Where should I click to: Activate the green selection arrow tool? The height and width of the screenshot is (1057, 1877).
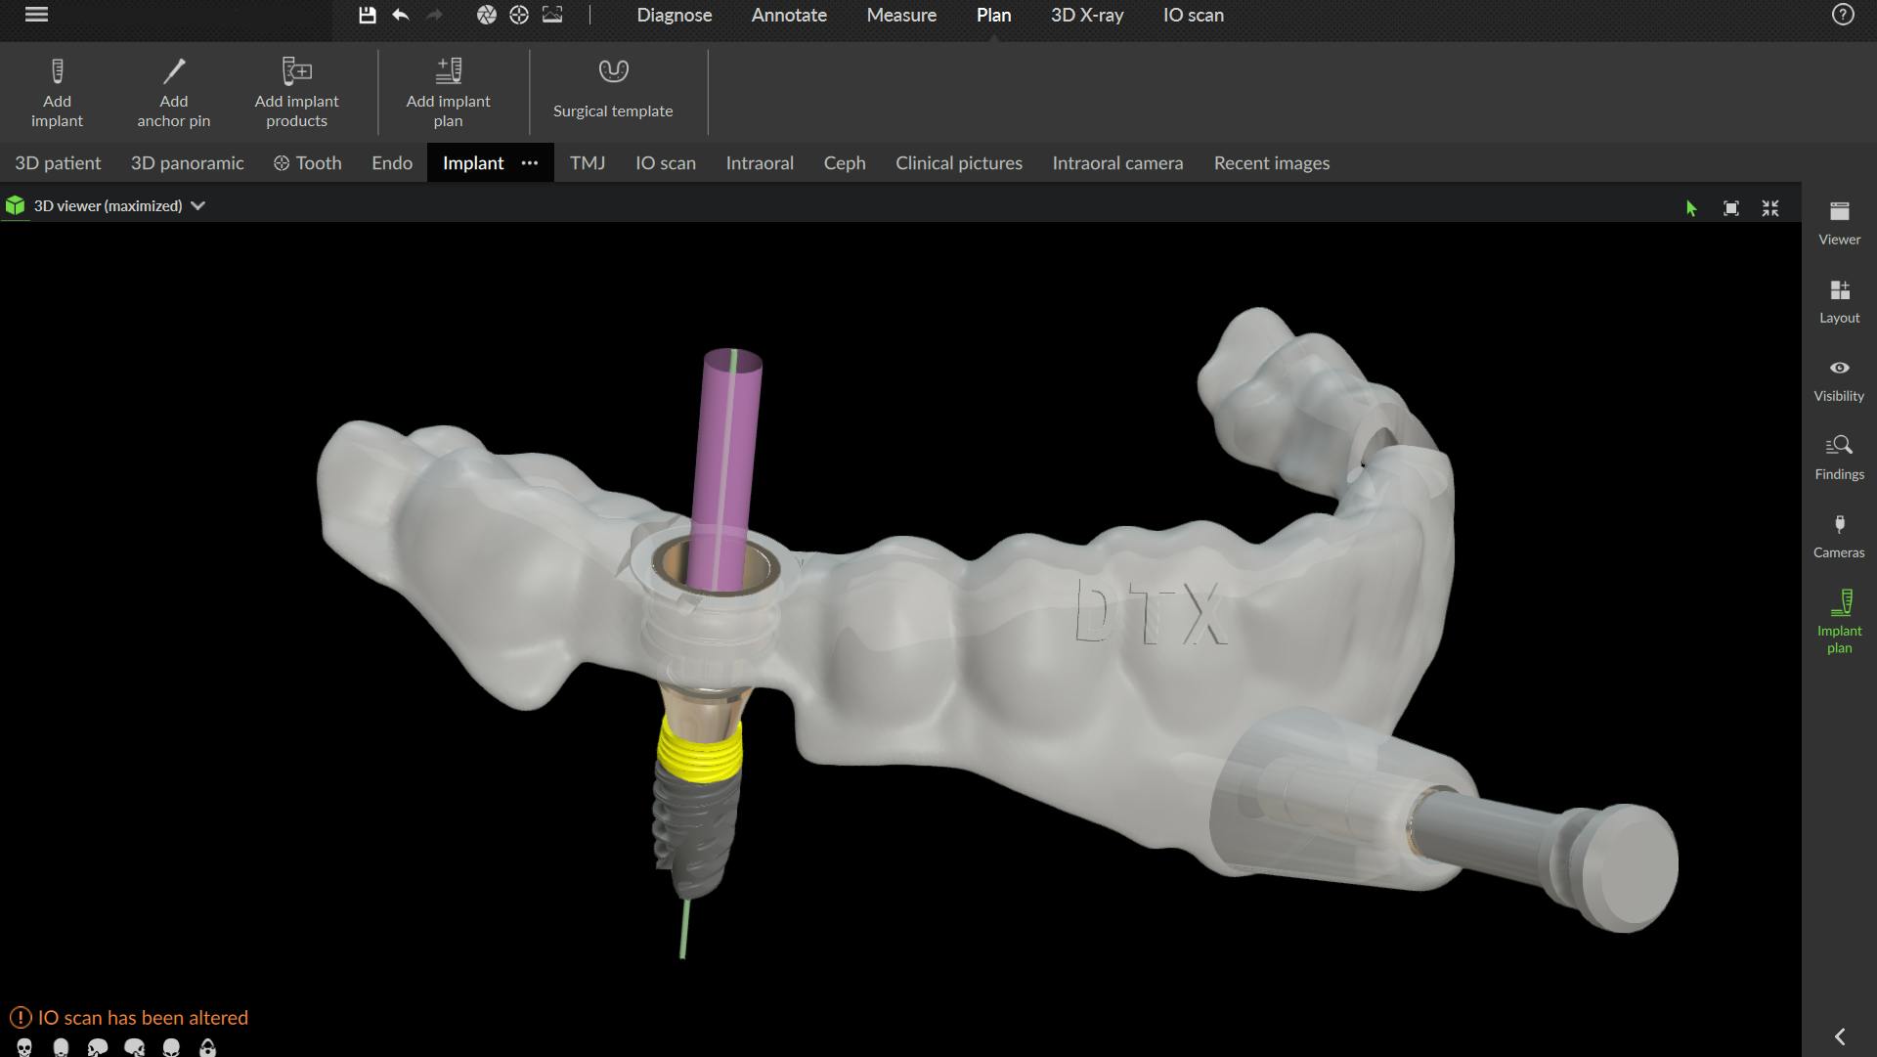coord(1690,207)
